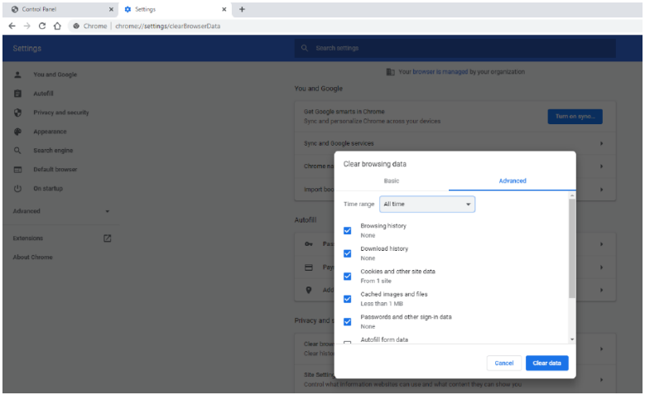The height and width of the screenshot is (395, 645).
Task: Switch to the Basic tab
Action: coord(391,181)
